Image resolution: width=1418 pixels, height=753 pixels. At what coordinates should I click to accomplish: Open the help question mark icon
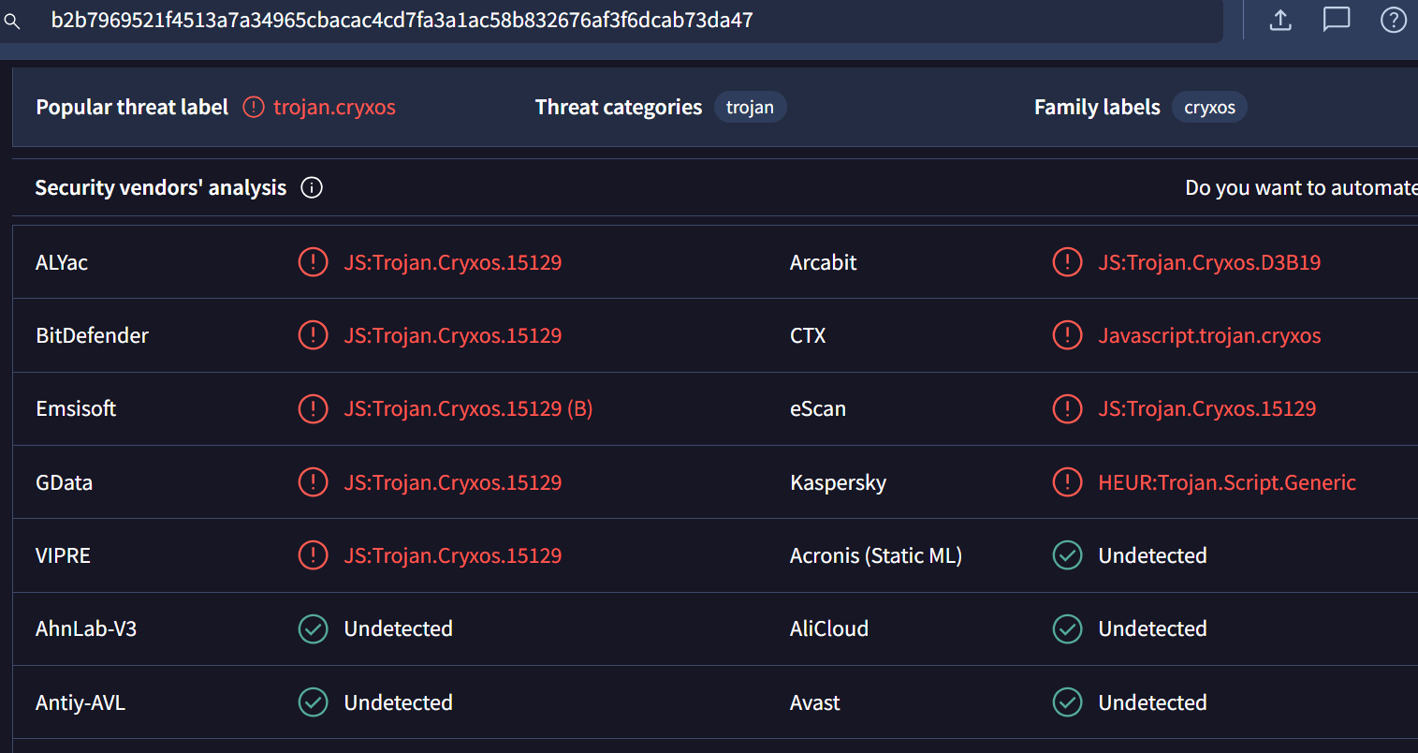(x=1393, y=20)
